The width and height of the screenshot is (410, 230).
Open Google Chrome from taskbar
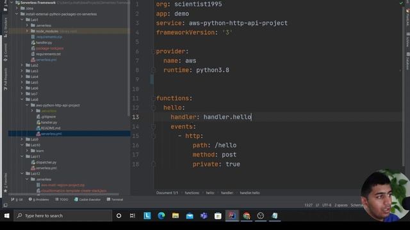click(x=246, y=216)
